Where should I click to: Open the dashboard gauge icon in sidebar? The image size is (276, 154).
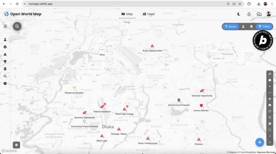pos(5,47)
